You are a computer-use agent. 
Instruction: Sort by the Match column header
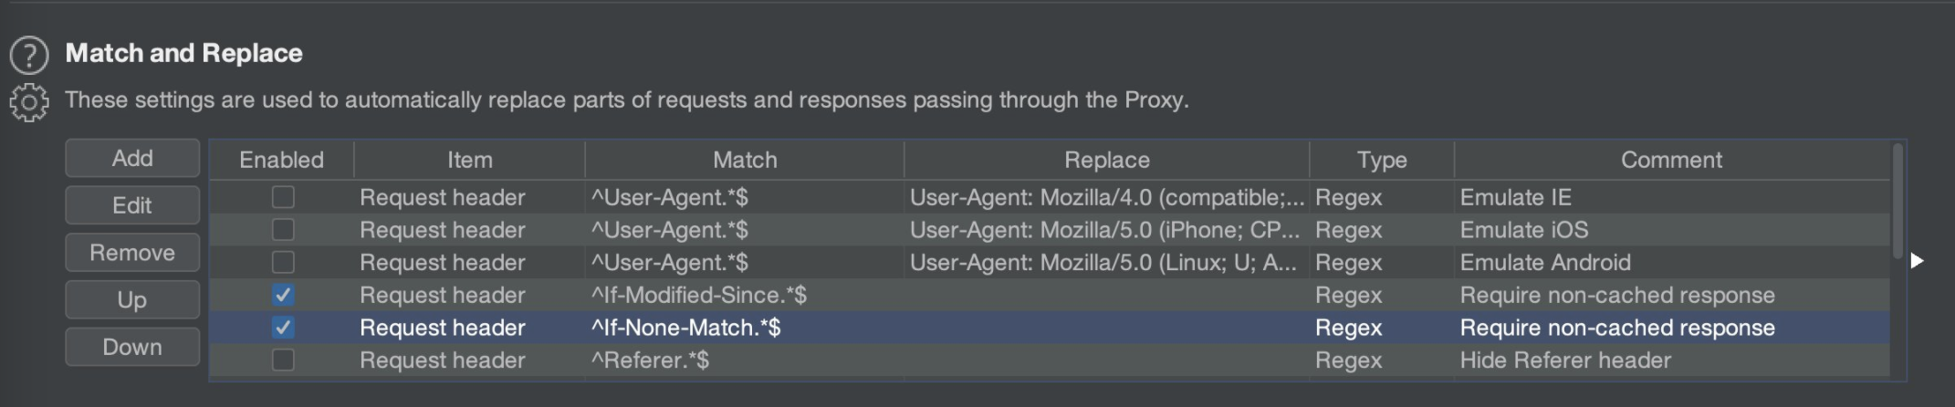(x=745, y=160)
